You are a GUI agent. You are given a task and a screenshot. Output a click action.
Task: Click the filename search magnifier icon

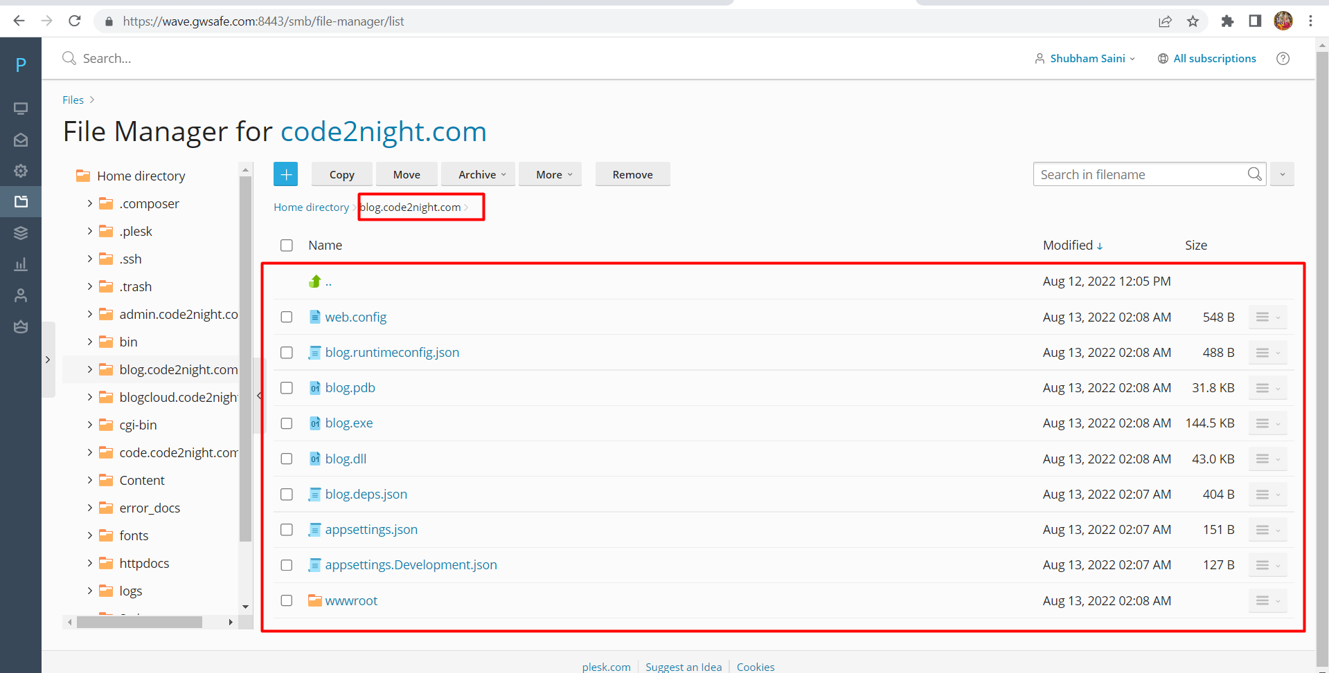tap(1254, 174)
